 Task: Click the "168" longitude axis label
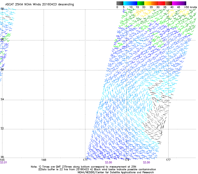coord(44,160)
